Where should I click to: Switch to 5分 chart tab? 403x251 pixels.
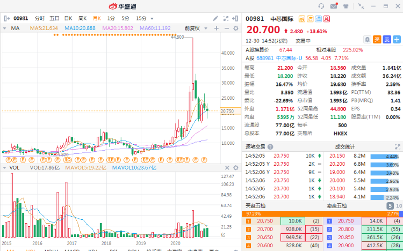[125, 18]
